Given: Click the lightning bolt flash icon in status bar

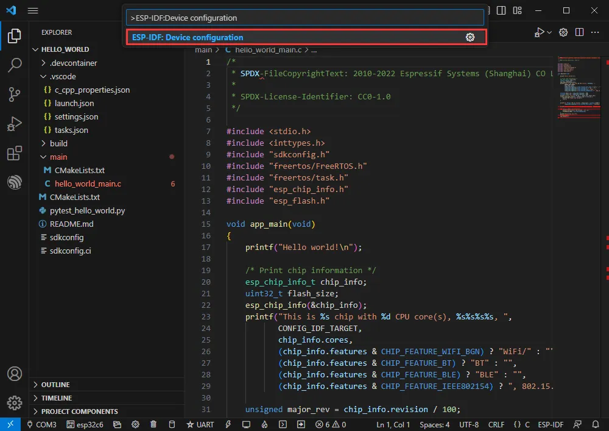Looking at the screenshot, I should (x=228, y=424).
